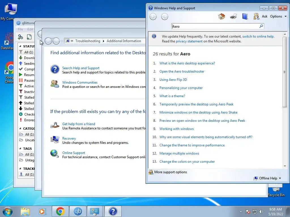Click the Online Support link

pos(74,153)
